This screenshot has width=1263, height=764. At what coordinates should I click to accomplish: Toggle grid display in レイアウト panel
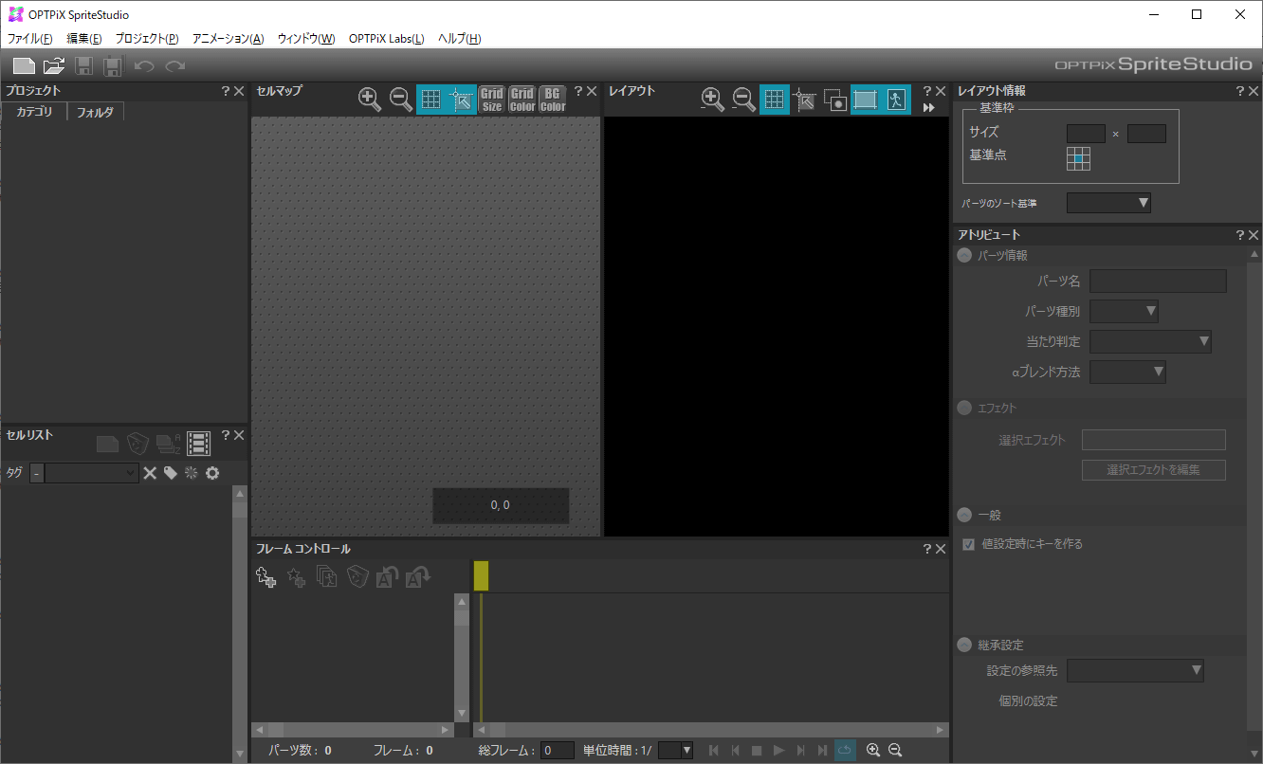tap(775, 99)
